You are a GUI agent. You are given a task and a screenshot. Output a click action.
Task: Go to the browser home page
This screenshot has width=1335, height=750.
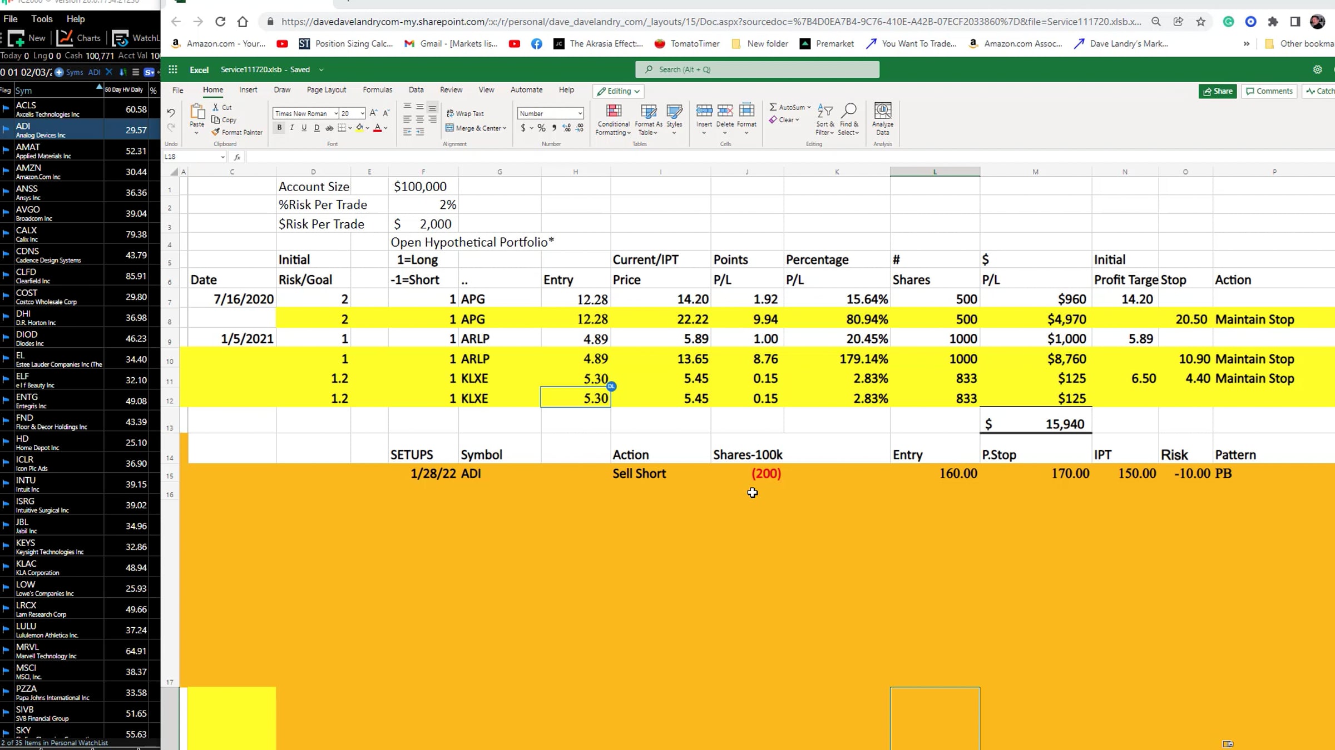click(243, 22)
